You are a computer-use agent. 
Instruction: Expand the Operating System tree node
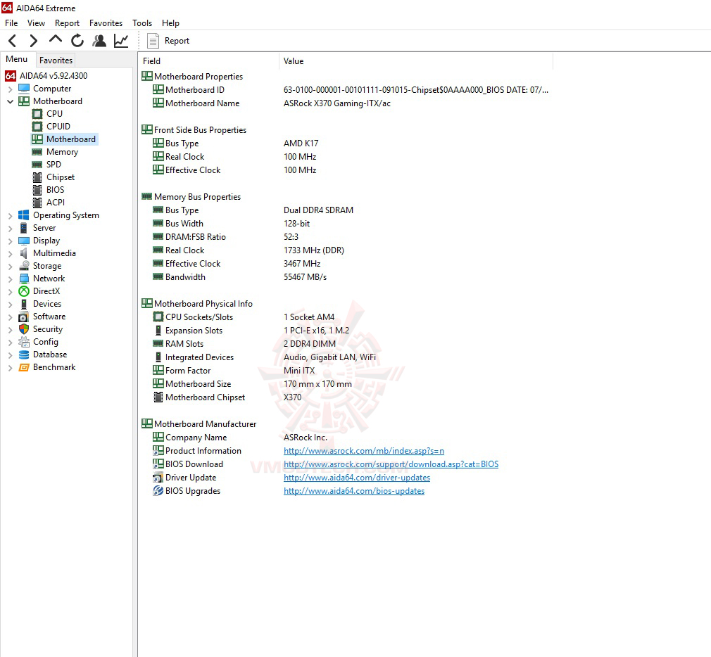pos(10,216)
